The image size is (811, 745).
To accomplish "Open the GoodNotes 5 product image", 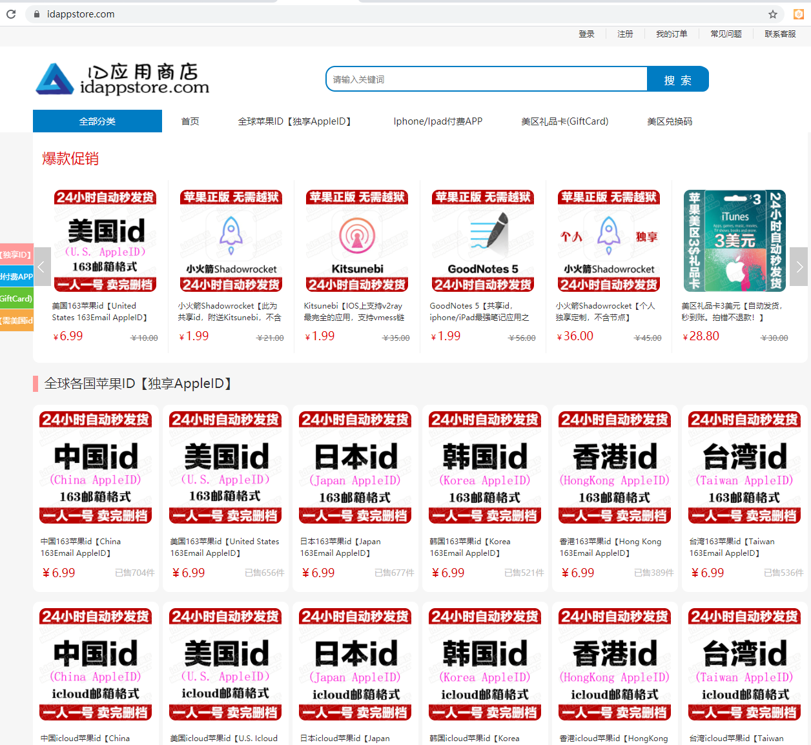I will [x=483, y=241].
